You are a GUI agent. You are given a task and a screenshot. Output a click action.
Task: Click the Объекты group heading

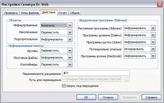point(15,20)
